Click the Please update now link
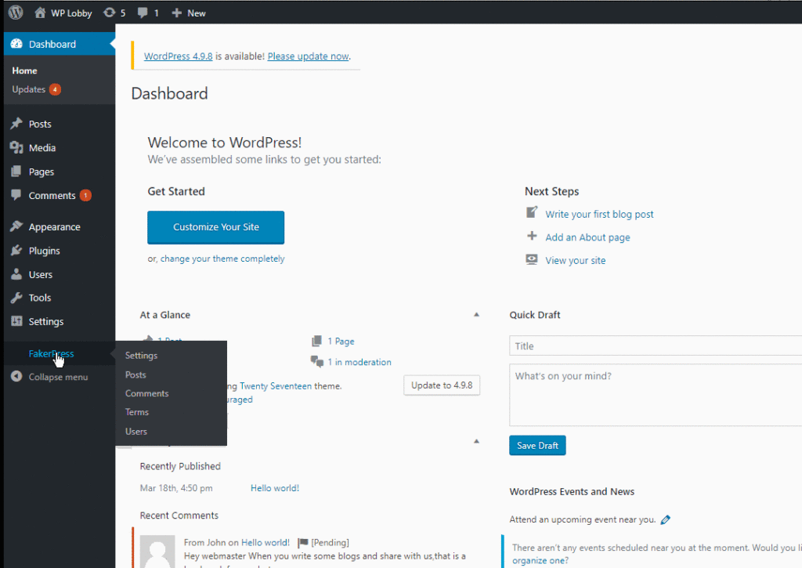 (x=308, y=56)
